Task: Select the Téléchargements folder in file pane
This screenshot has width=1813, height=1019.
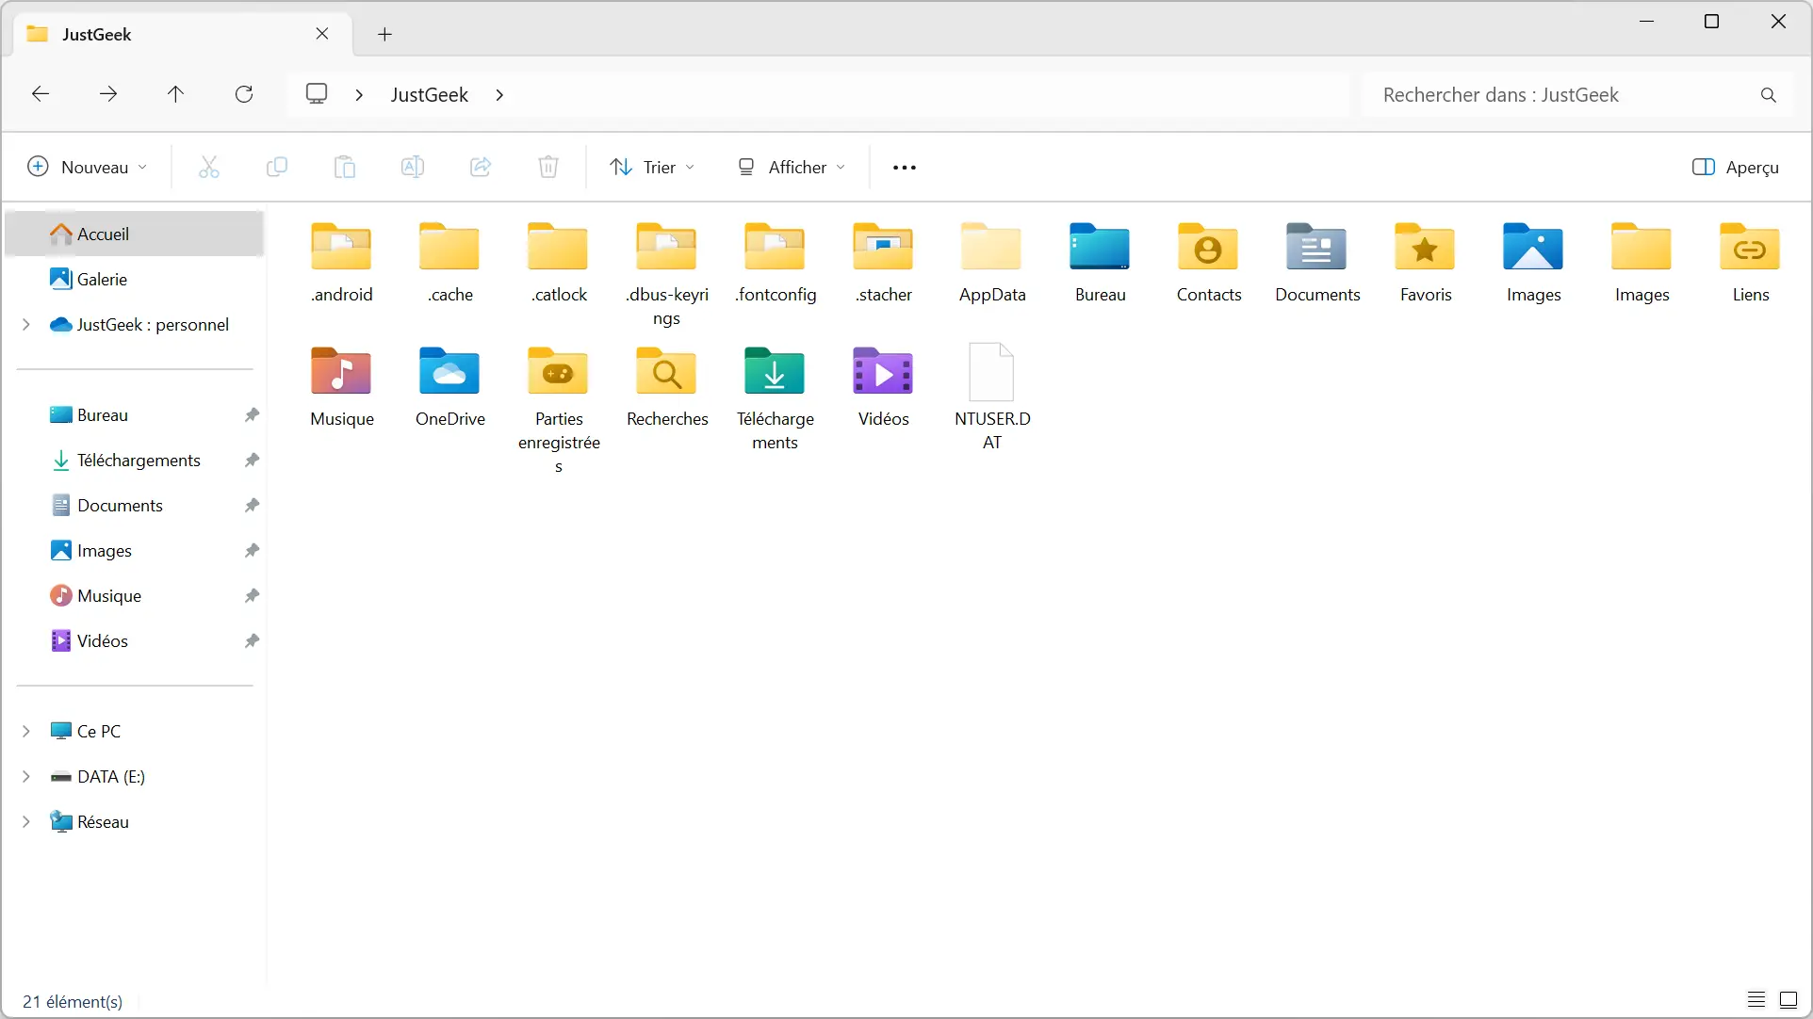Action: 776,398
